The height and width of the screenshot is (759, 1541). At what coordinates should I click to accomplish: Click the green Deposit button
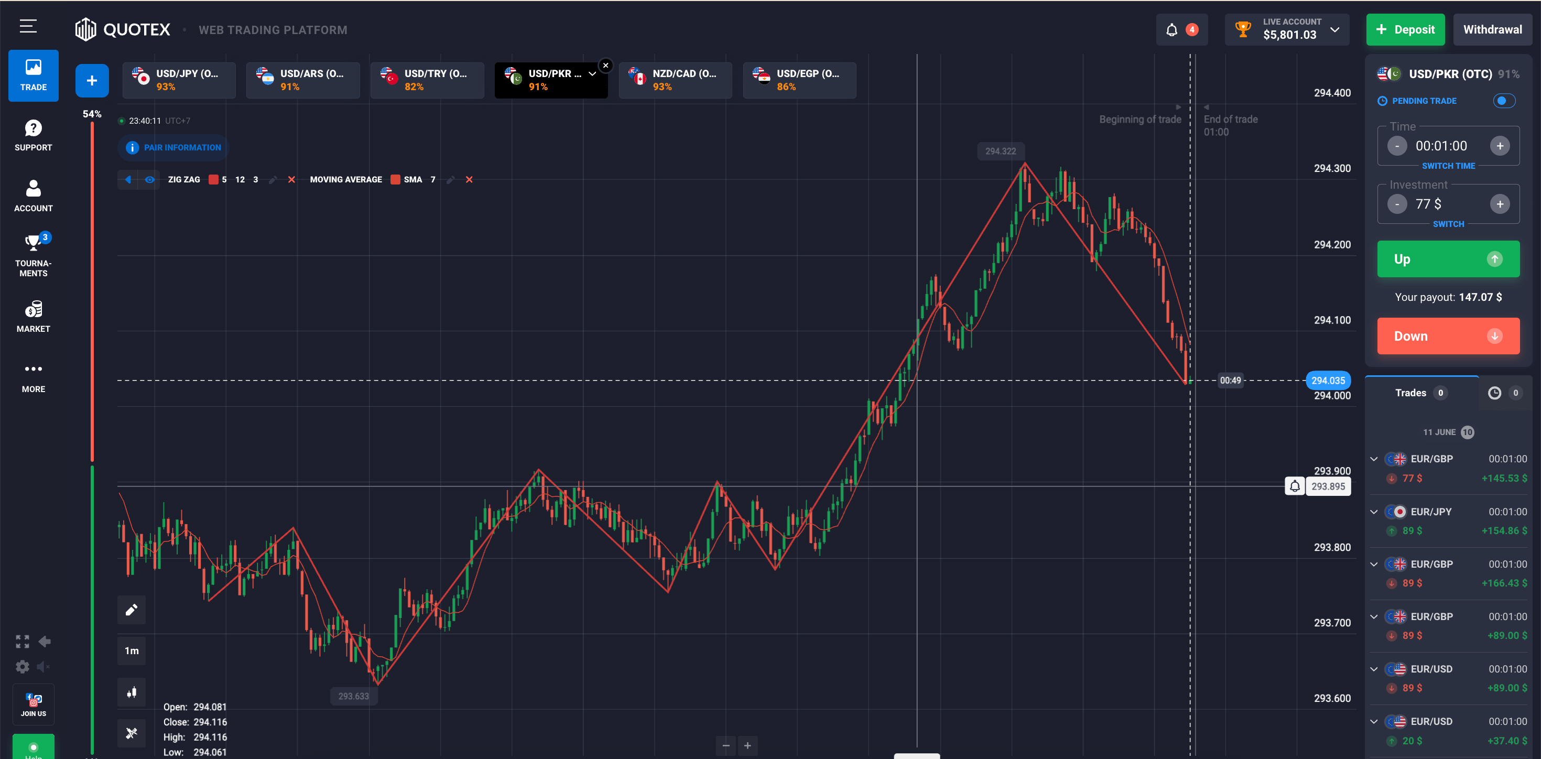tap(1405, 30)
